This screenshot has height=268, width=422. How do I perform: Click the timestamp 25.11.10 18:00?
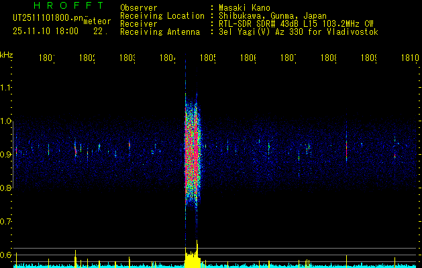(46, 31)
